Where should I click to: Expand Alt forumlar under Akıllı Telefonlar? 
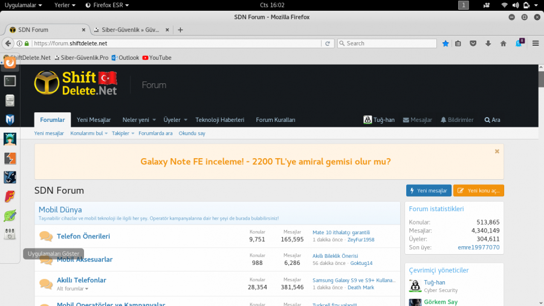pyautogui.click(x=73, y=288)
